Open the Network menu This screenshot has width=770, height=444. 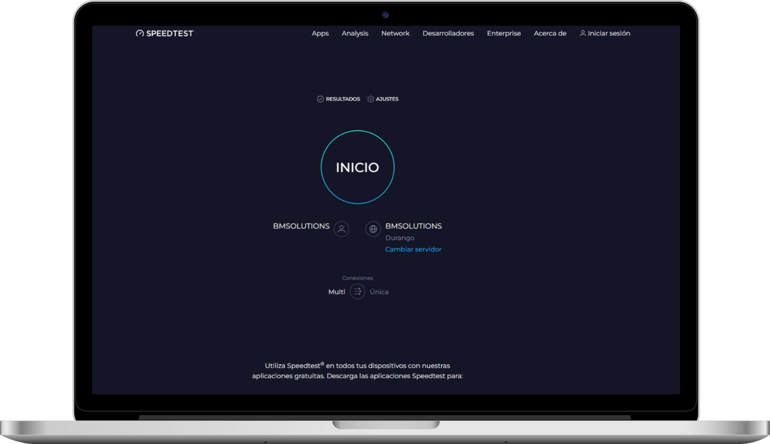coord(396,34)
